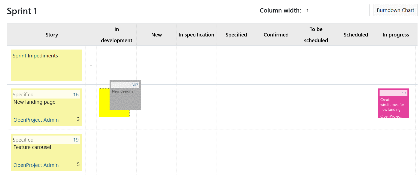Select the gray New designs task card

click(x=125, y=99)
